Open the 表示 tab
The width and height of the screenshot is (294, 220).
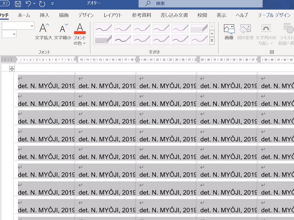click(x=221, y=15)
